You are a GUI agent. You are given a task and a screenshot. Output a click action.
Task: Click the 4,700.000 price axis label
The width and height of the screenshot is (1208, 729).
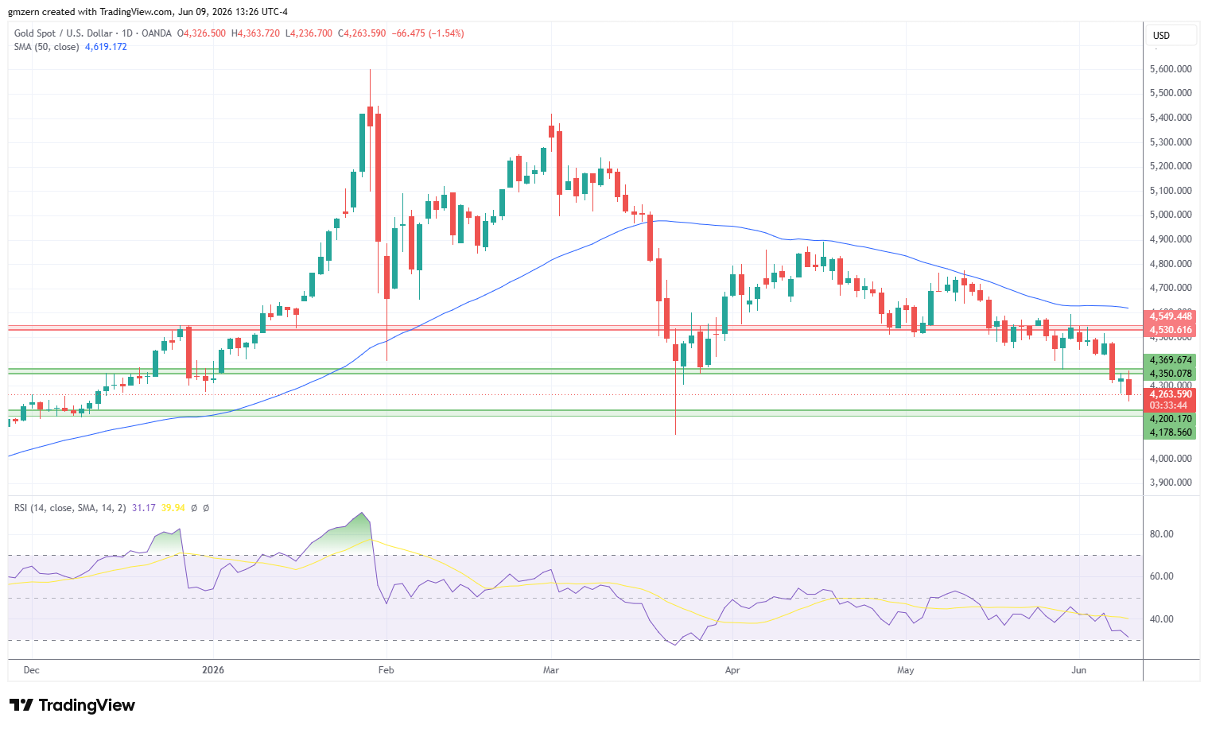1171,288
